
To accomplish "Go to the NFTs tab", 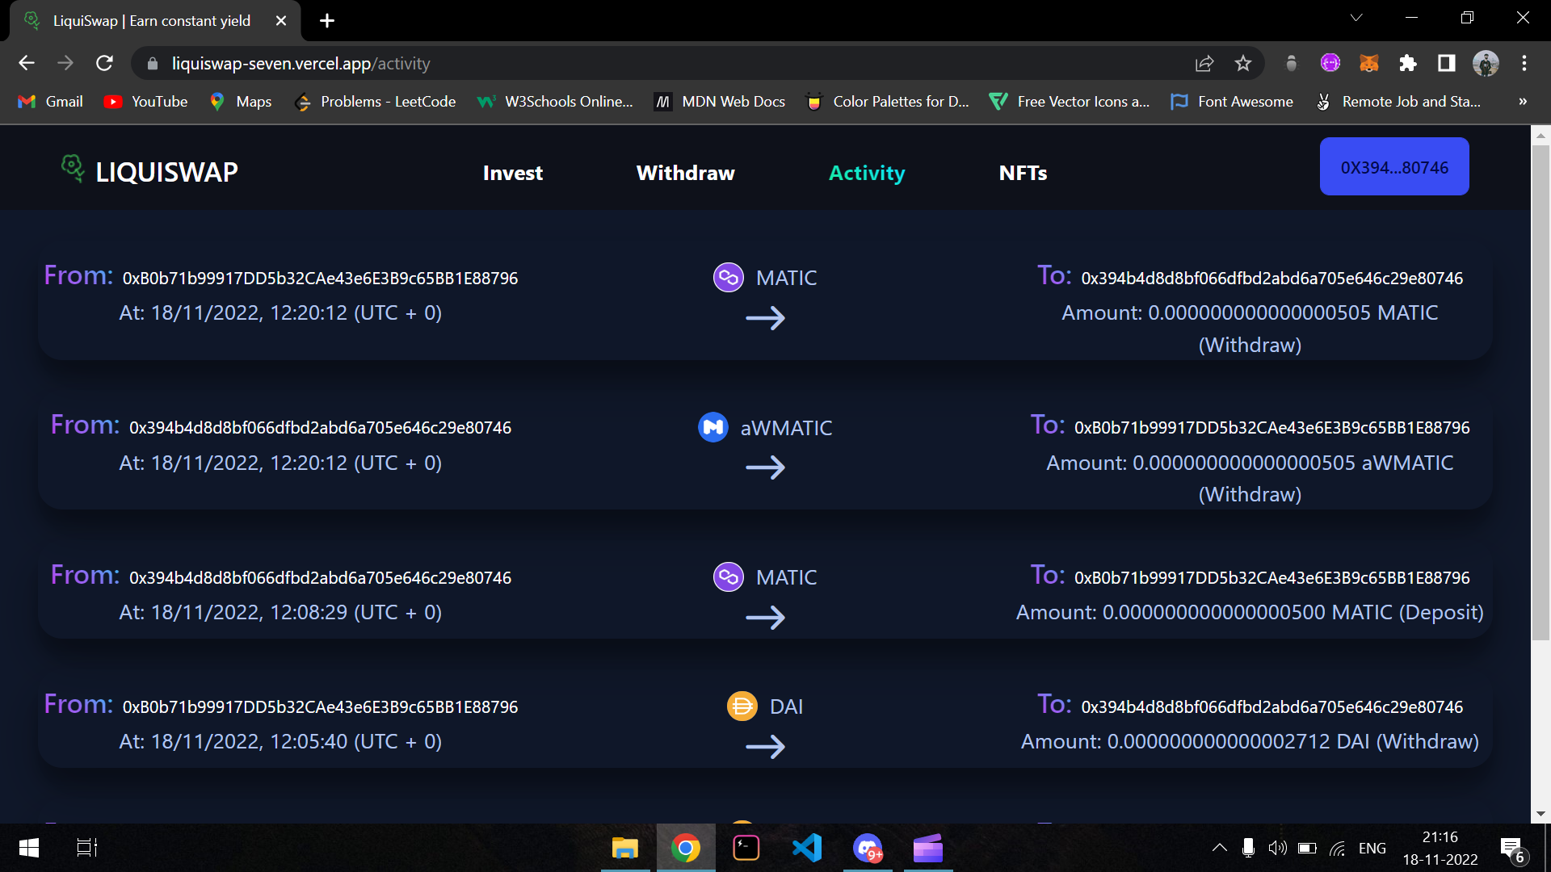I will pos(1023,173).
